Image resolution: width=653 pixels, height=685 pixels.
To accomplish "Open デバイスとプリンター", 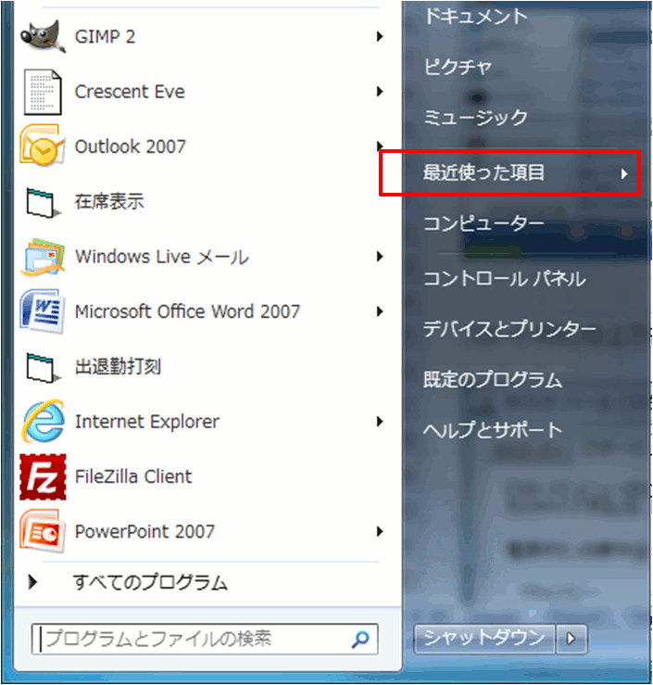I will point(509,329).
